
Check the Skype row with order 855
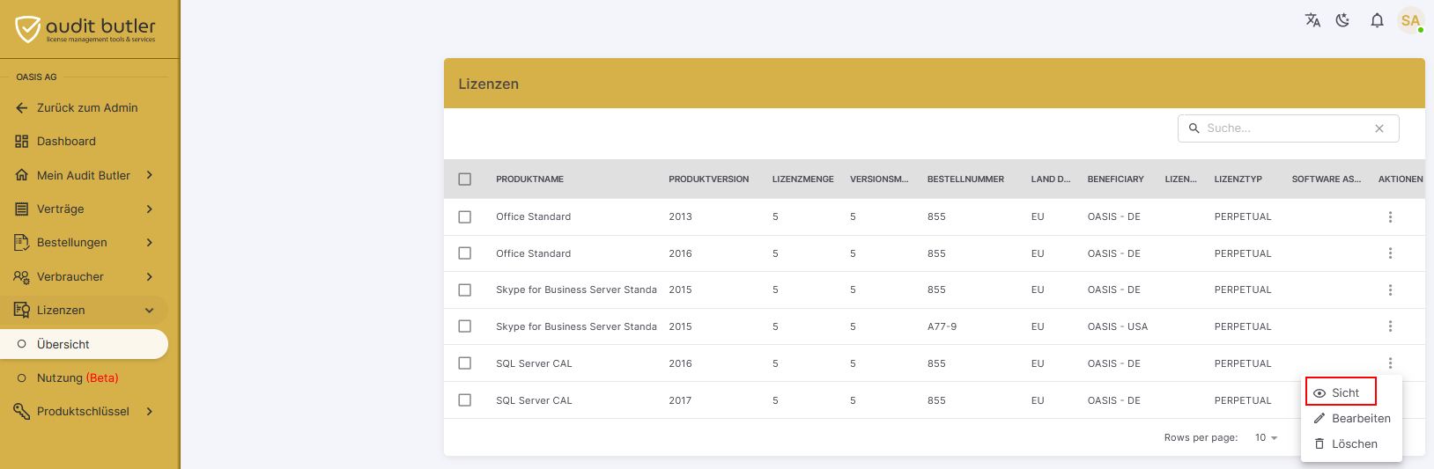(465, 289)
